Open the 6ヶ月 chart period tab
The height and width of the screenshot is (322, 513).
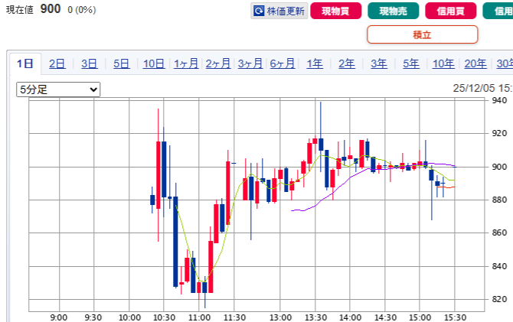[283, 64]
